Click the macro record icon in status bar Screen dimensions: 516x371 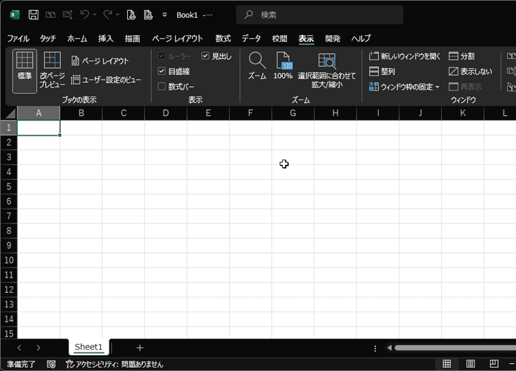point(51,364)
